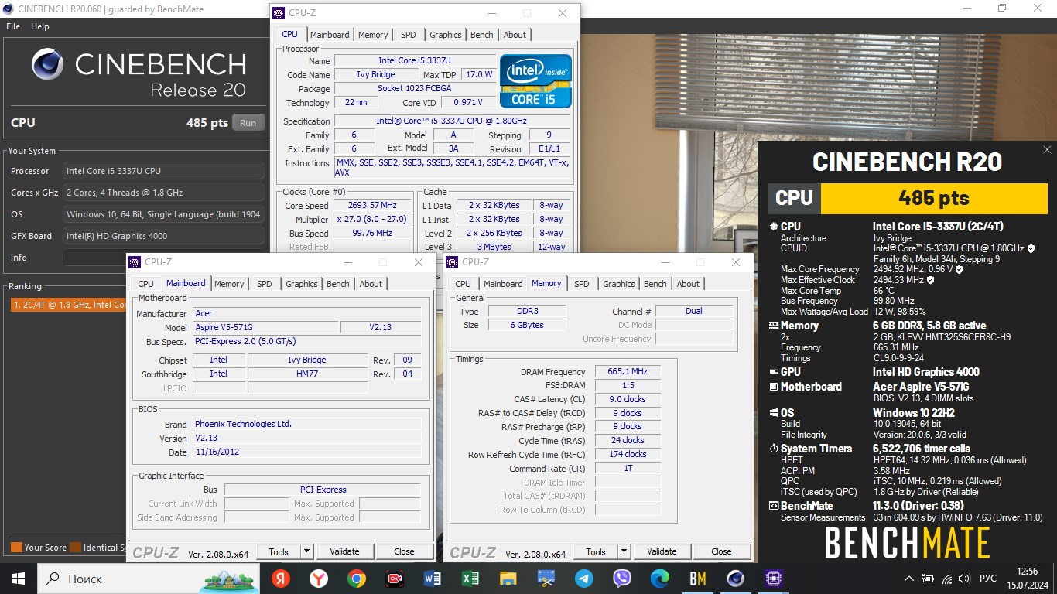Open Yandex Browser from the taskbar
The width and height of the screenshot is (1057, 594).
319,578
